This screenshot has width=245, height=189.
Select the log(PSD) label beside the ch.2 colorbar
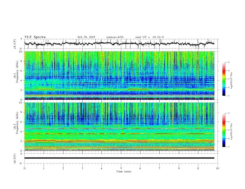click(232, 131)
